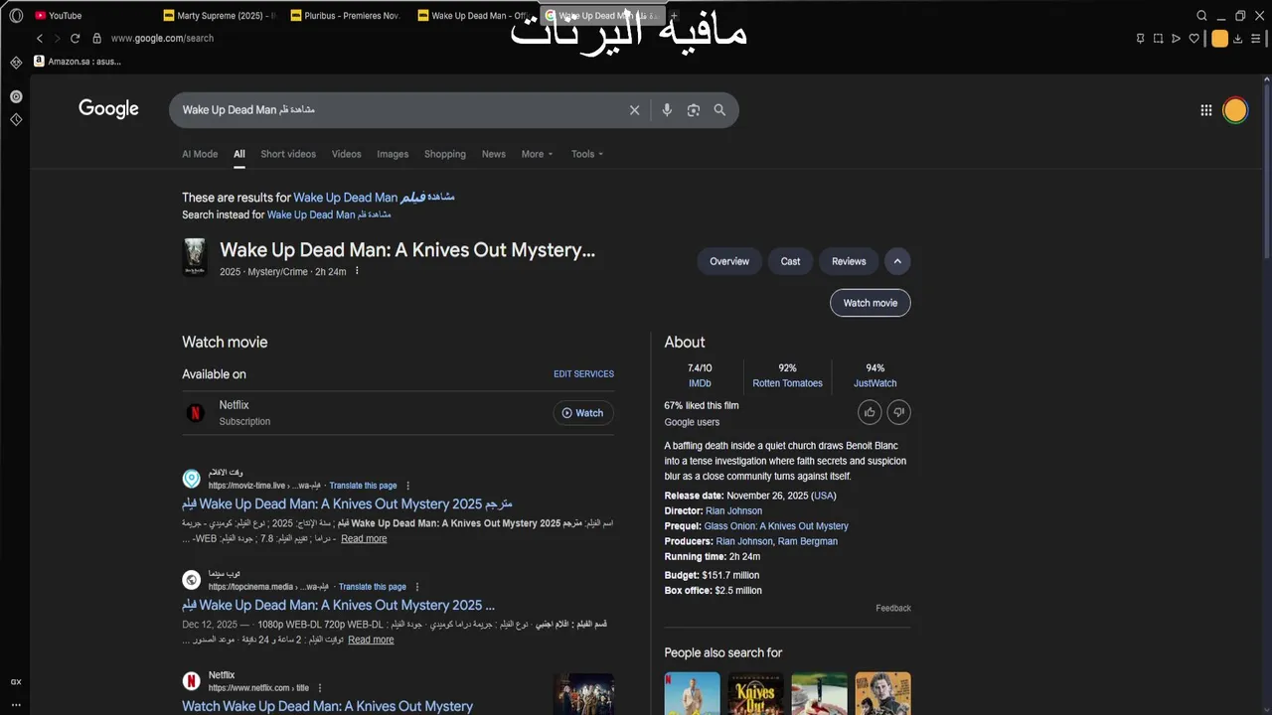This screenshot has height=715, width=1272.
Task: Open the browser downloads icon
Action: pos(1237,39)
